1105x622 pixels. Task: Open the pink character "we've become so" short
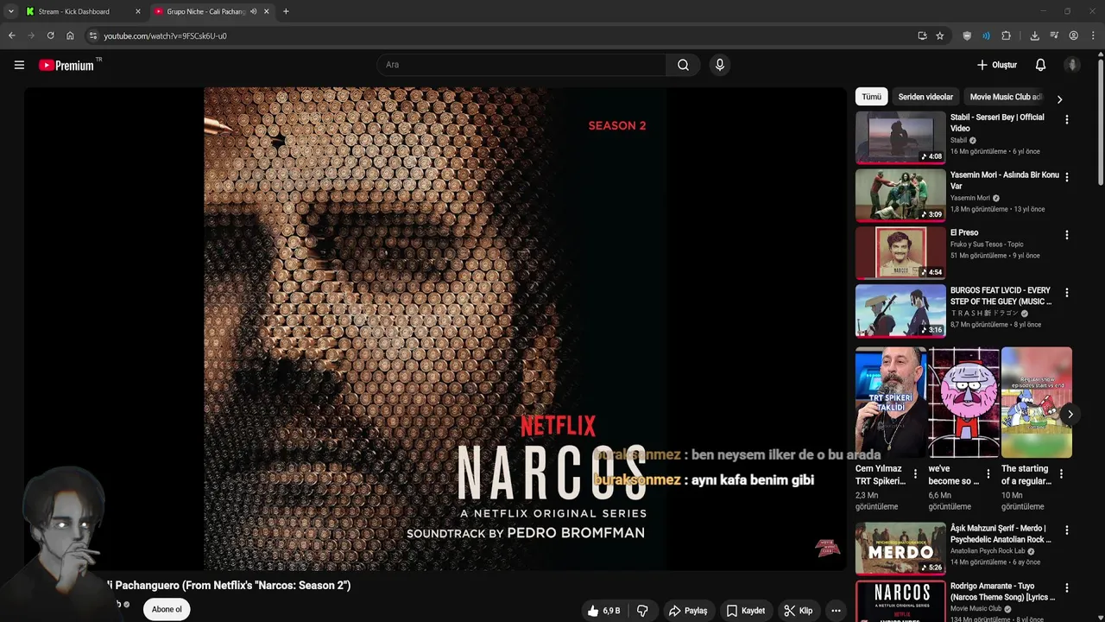click(x=963, y=403)
